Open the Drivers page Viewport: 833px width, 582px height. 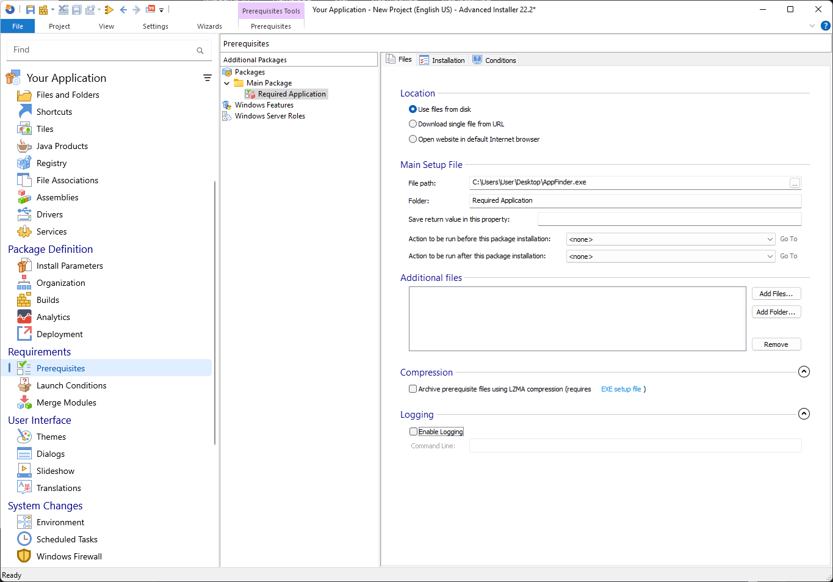point(49,214)
